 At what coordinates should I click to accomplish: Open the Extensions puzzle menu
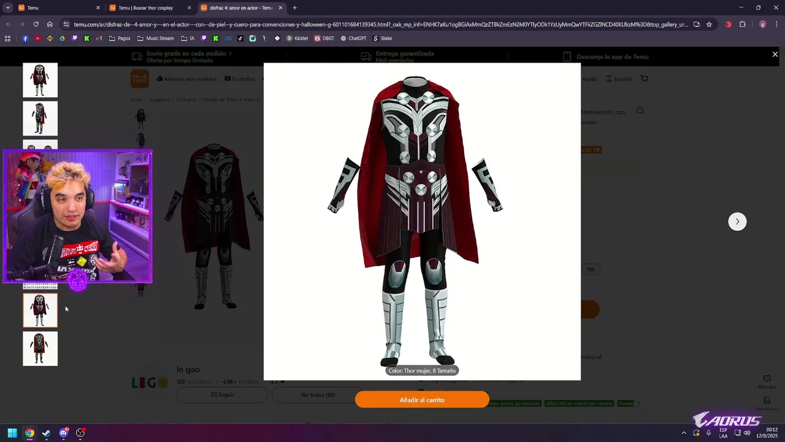[742, 25]
